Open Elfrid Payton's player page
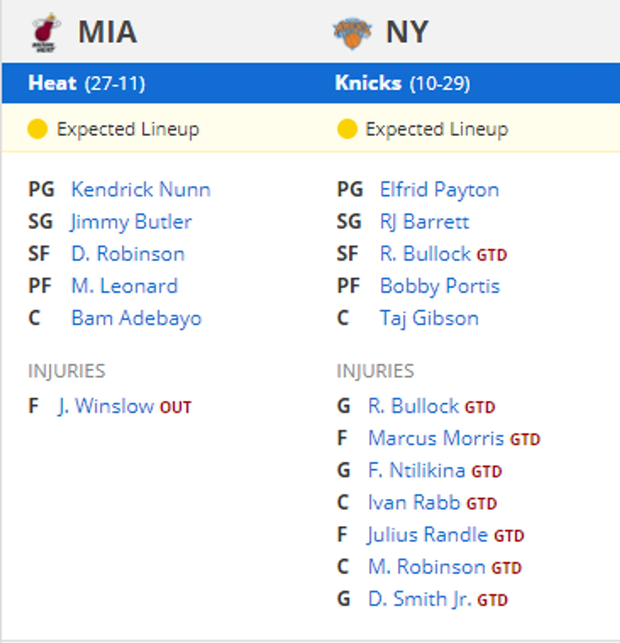 pos(439,190)
